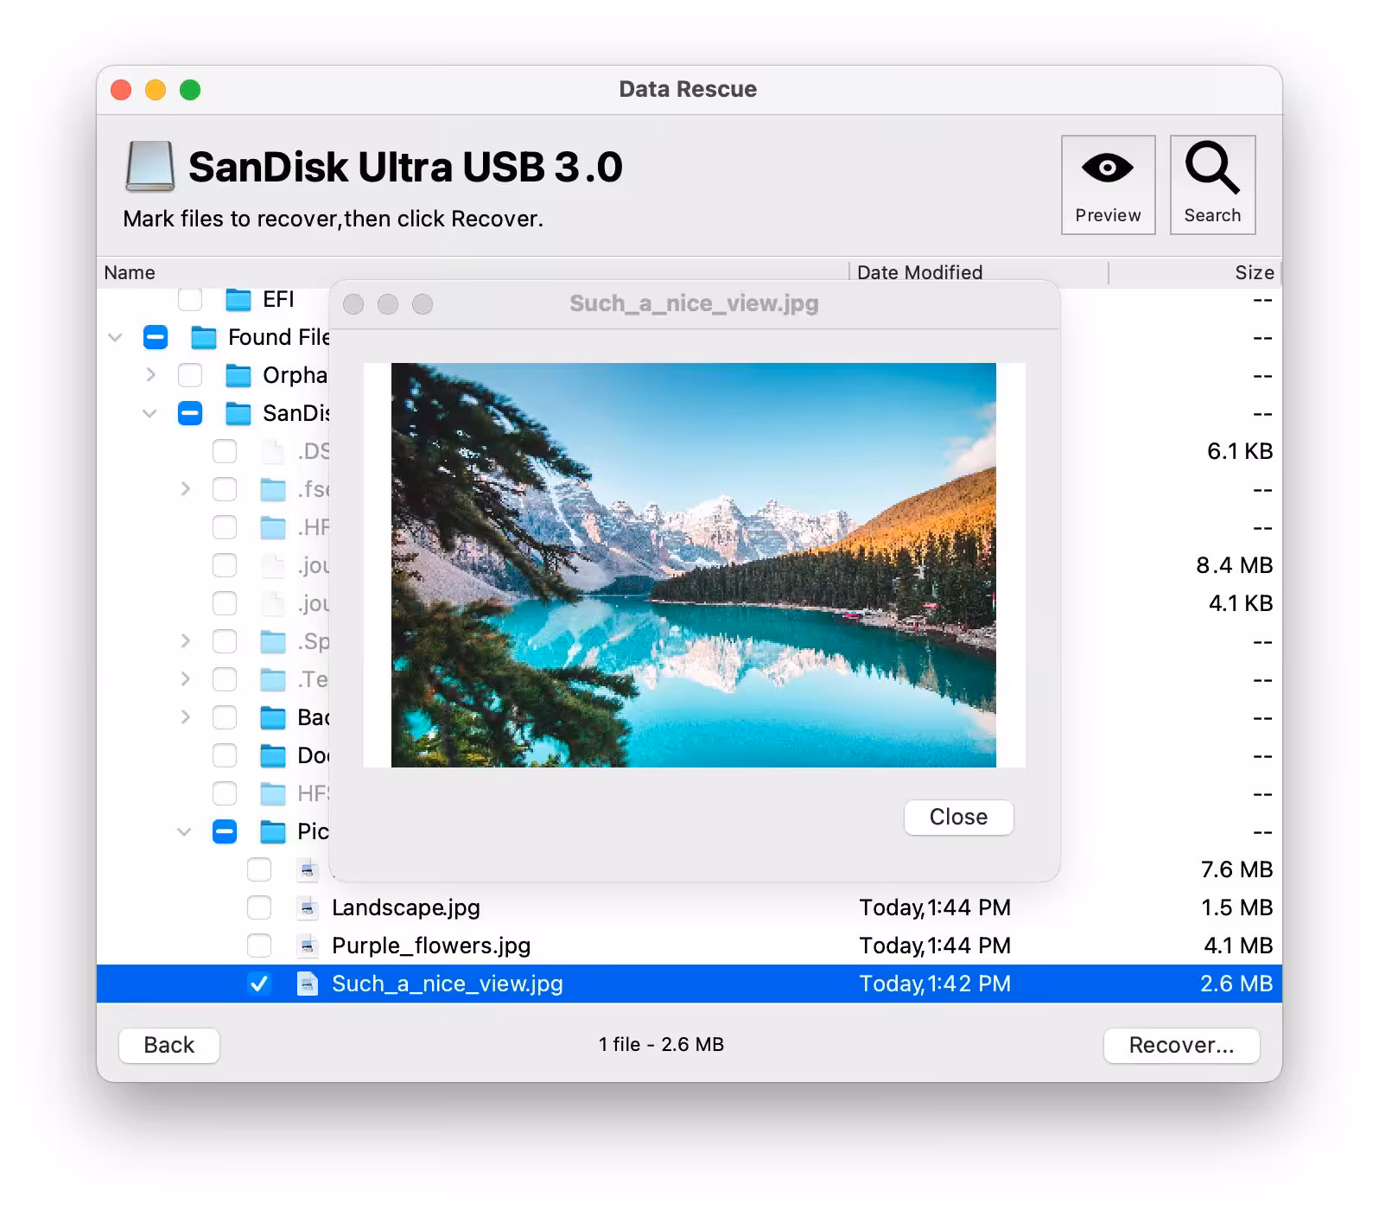This screenshot has height=1210, width=1379.
Task: Sort by Date Modified column header
Action: click(919, 273)
